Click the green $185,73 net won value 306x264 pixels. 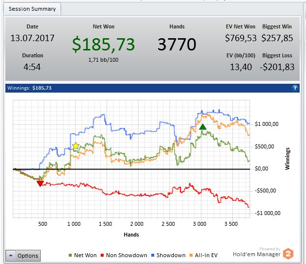coord(104,45)
